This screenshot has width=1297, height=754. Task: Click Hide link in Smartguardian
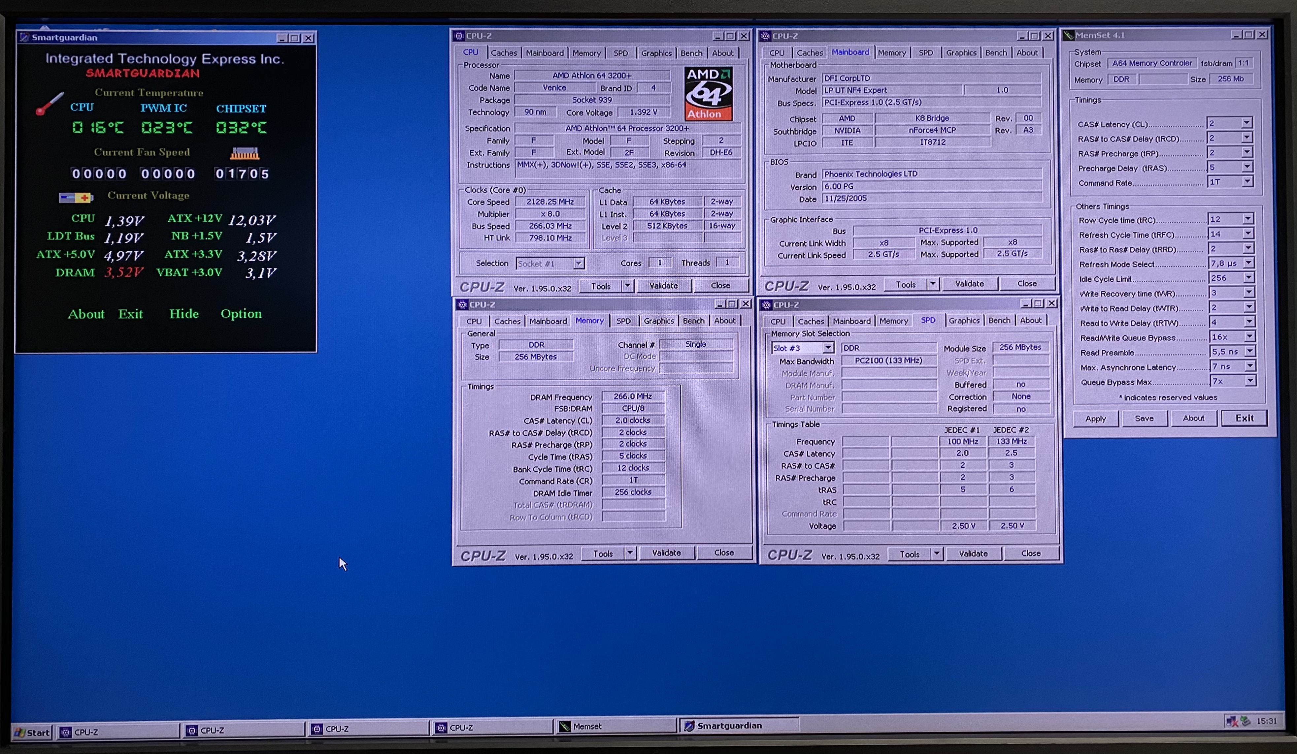184,313
